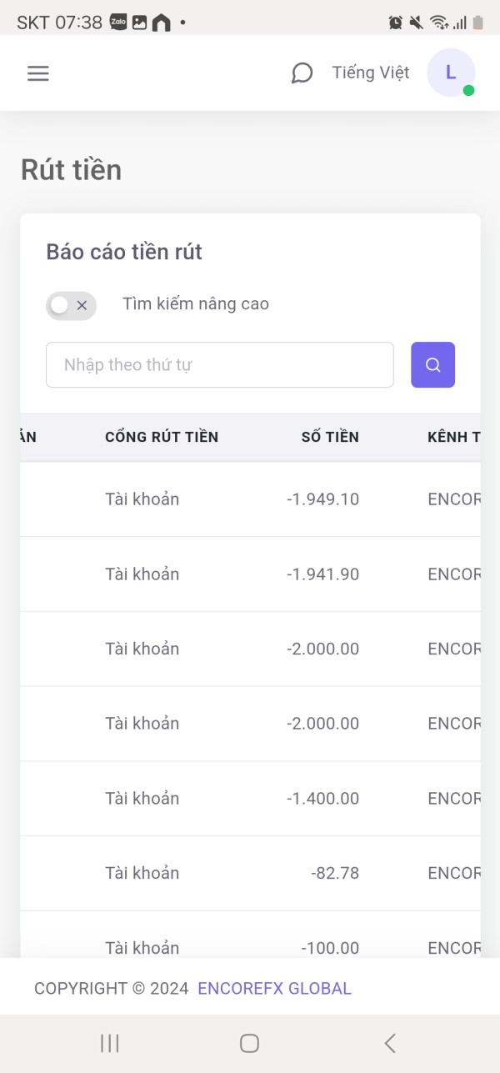Sort by "Cổng rút tiền" column header
This screenshot has height=1073, width=500.
pos(162,437)
